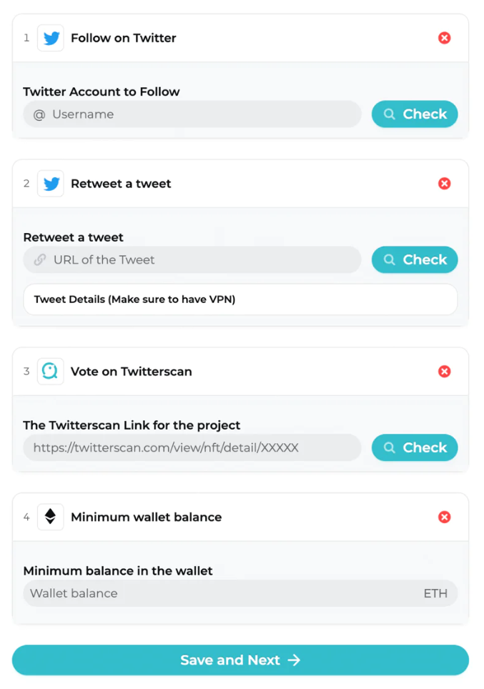Click the Twitter bird icon beside Retweet a tweet
The height and width of the screenshot is (689, 484).
tap(51, 184)
